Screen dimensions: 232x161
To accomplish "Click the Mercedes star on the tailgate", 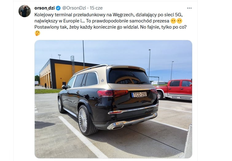I will (140, 86).
